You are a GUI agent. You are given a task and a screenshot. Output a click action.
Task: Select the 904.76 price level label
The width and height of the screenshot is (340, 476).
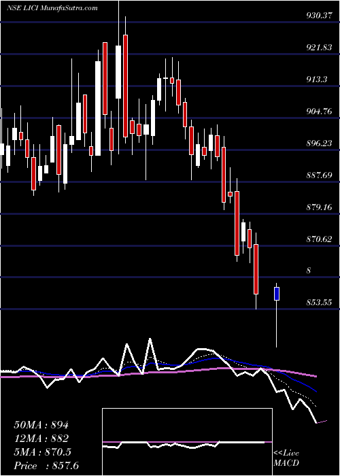[x=318, y=111]
